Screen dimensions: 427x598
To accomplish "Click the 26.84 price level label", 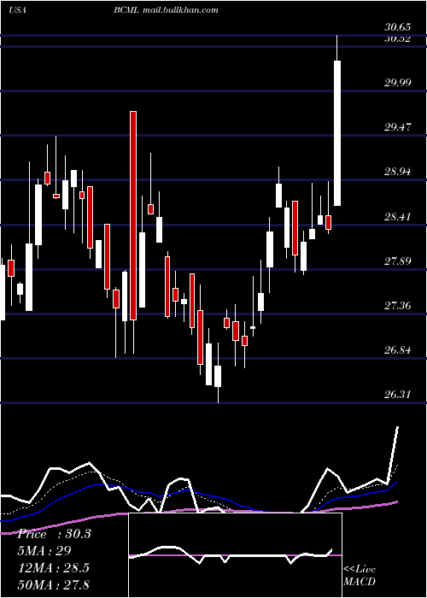I will (398, 349).
